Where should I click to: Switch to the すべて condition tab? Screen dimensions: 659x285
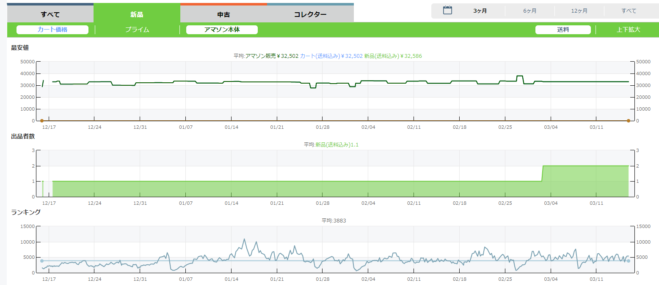(50, 14)
